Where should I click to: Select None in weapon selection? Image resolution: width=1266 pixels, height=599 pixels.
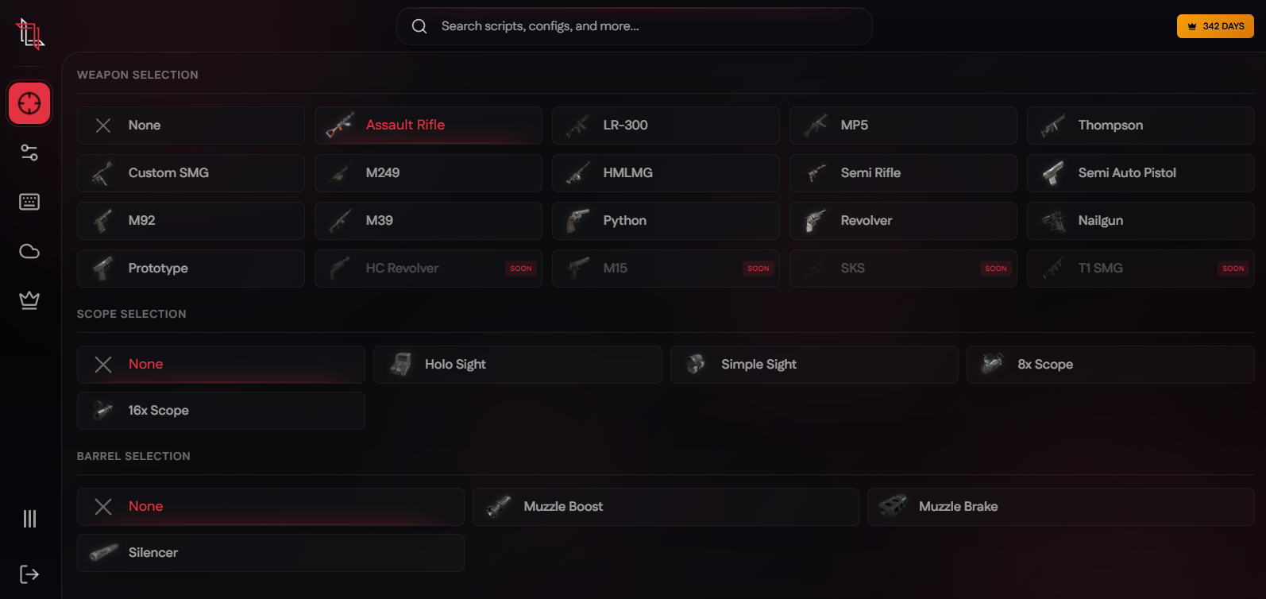pos(191,126)
